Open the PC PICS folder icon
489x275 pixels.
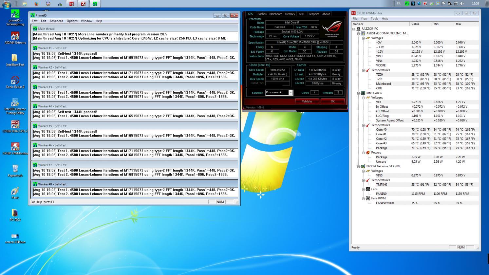point(15,213)
